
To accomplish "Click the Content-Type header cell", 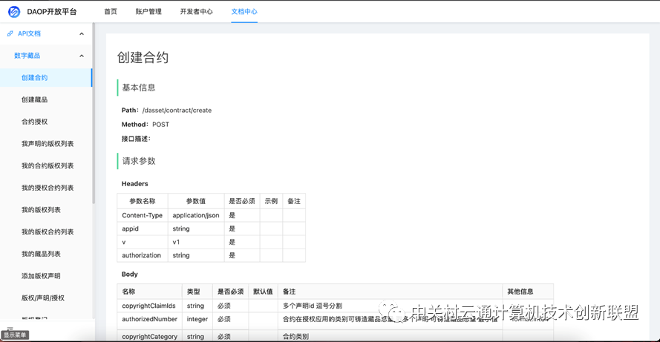I will coord(143,215).
